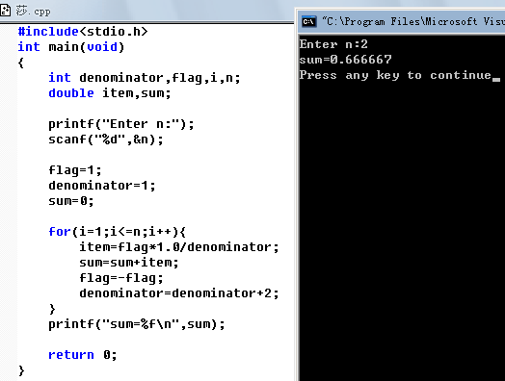Click console text 'Press any key to continue'
Image resolution: width=505 pixels, height=381 pixels.
395,75
